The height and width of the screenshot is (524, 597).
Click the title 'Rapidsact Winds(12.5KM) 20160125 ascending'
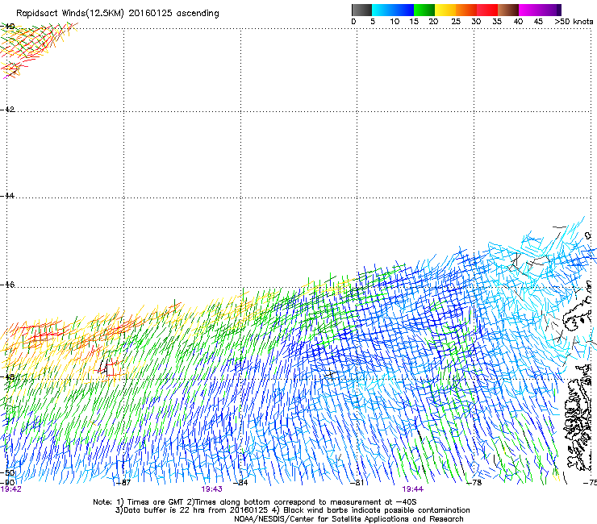point(118,14)
